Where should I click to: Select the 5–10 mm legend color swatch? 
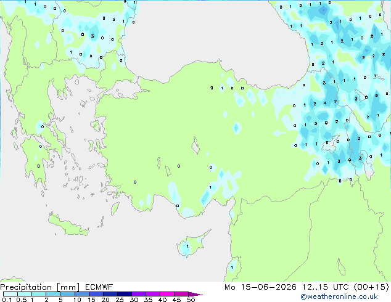67,294
